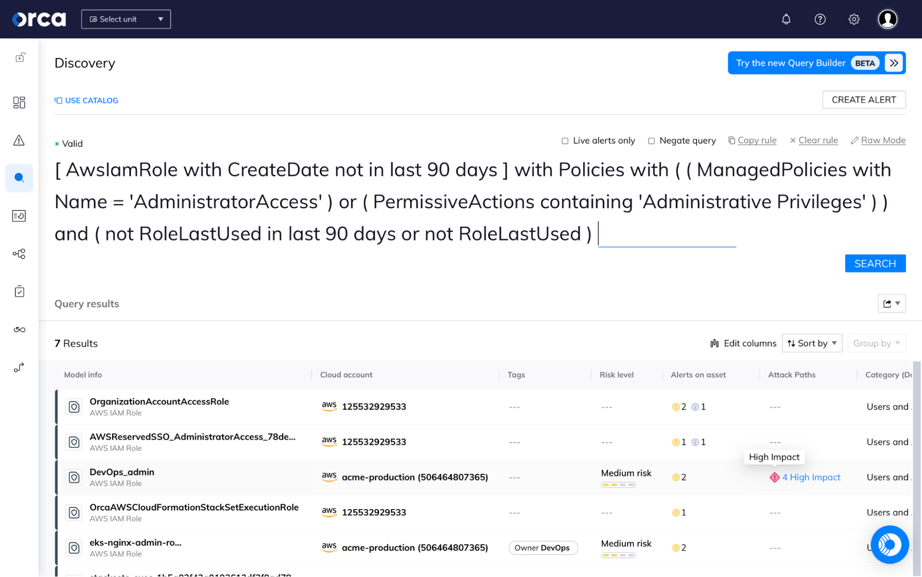Viewport: 922px width, 577px height.
Task: Open the export options dropdown near Query results
Action: 891,303
